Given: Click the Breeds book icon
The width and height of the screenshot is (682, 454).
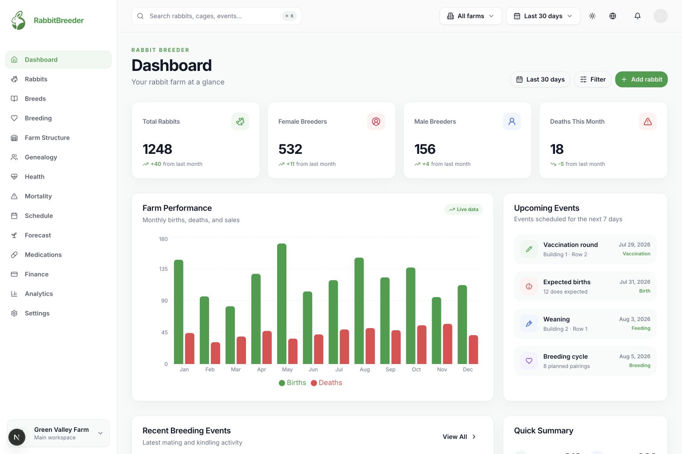Looking at the screenshot, I should click(14, 98).
